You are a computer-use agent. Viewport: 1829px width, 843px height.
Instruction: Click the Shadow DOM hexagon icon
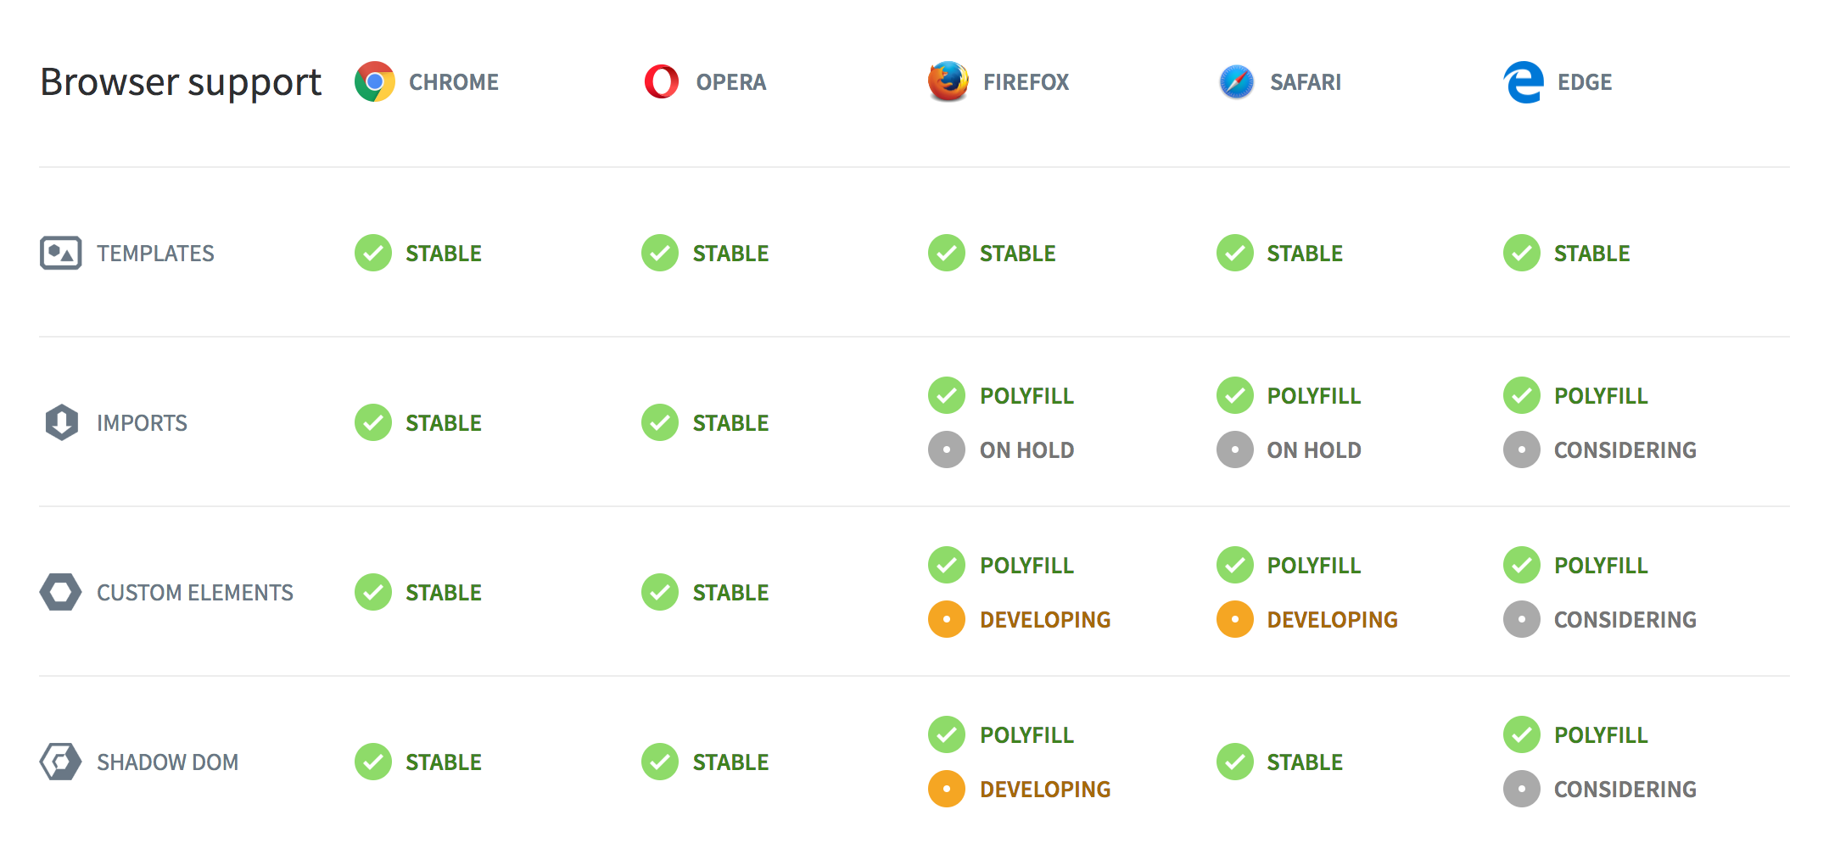coord(61,762)
